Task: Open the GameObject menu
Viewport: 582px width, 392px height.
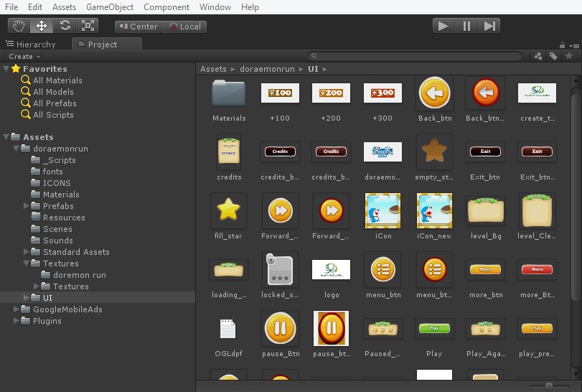Action: pyautogui.click(x=109, y=7)
